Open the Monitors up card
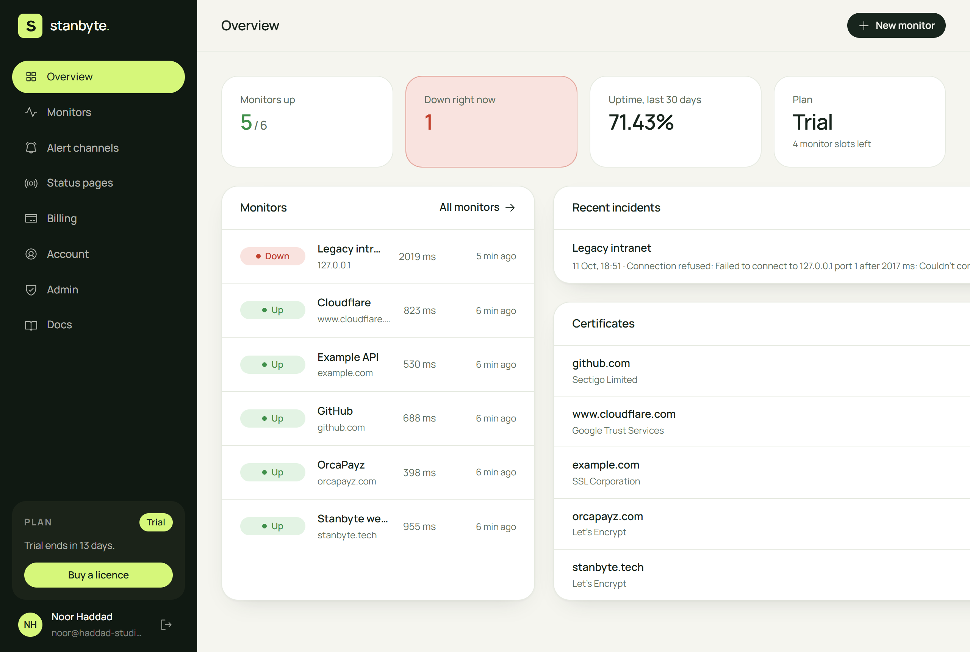Screen dimensions: 970x652 click(307, 122)
